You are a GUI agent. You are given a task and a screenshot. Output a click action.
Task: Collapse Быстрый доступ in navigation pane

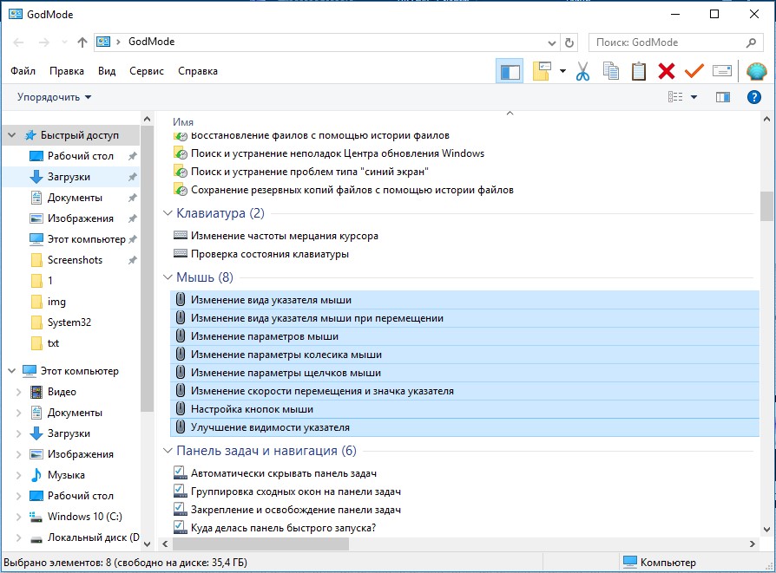tap(12, 135)
